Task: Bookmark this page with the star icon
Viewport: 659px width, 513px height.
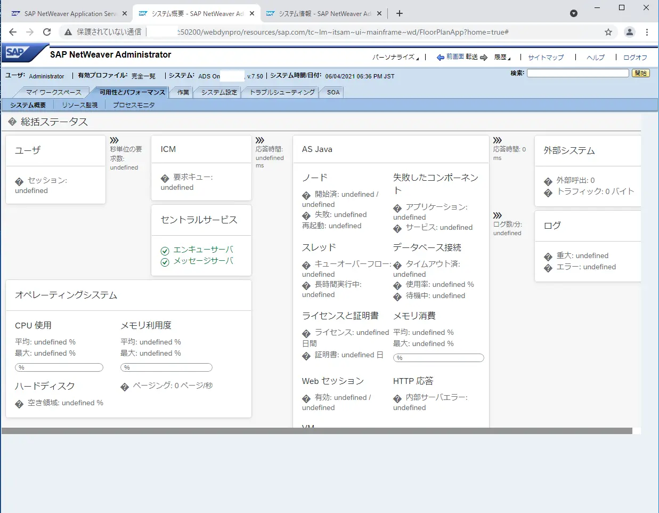Action: tap(608, 32)
